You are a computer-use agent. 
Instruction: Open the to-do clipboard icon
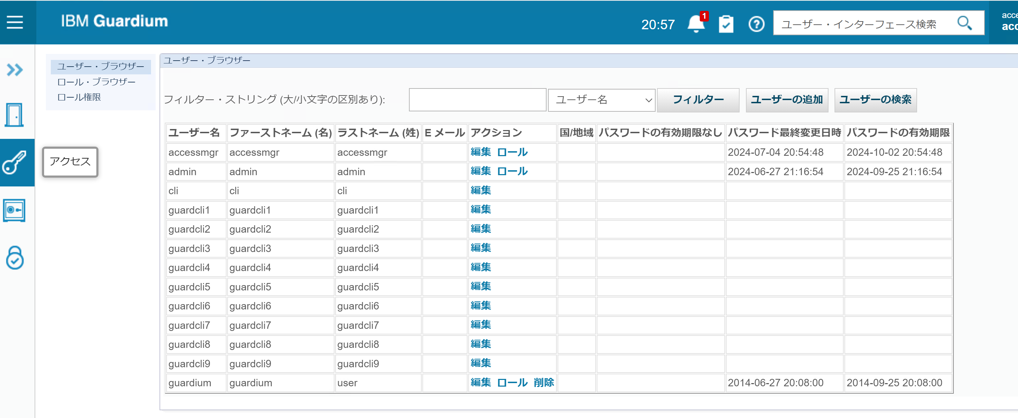725,24
